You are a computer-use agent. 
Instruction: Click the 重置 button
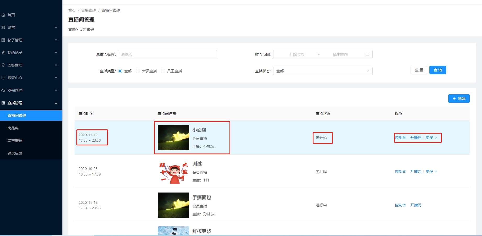tap(419, 70)
